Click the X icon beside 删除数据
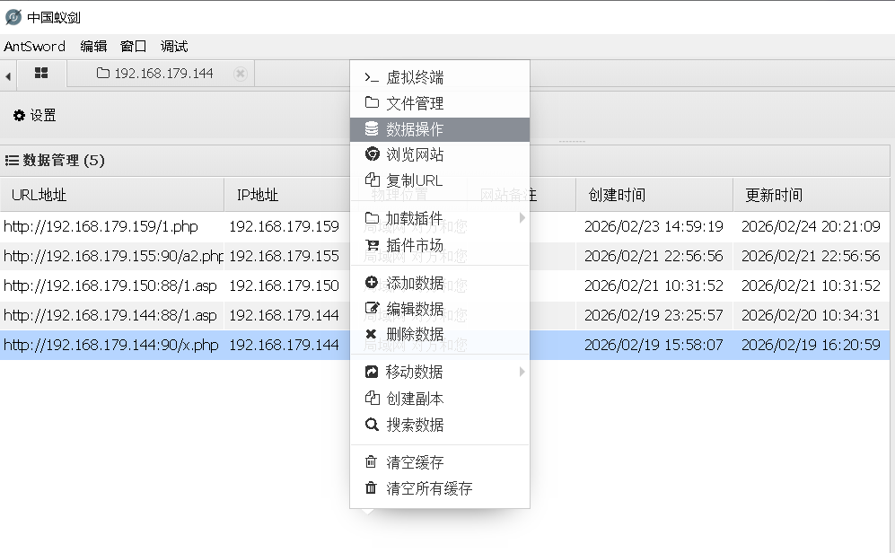 [371, 334]
